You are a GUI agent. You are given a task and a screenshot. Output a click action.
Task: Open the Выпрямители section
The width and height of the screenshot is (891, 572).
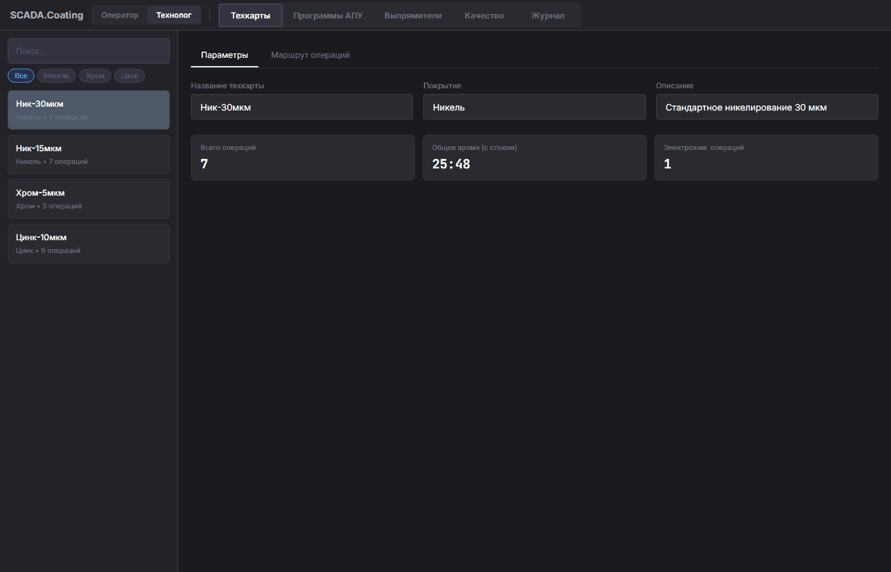click(412, 16)
